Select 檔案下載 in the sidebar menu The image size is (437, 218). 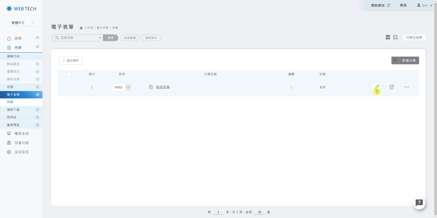pyautogui.click(x=13, y=109)
